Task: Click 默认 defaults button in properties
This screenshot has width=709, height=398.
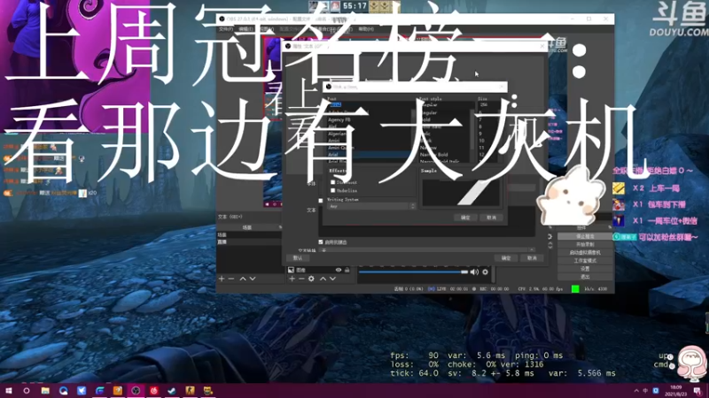Action: pos(298,258)
